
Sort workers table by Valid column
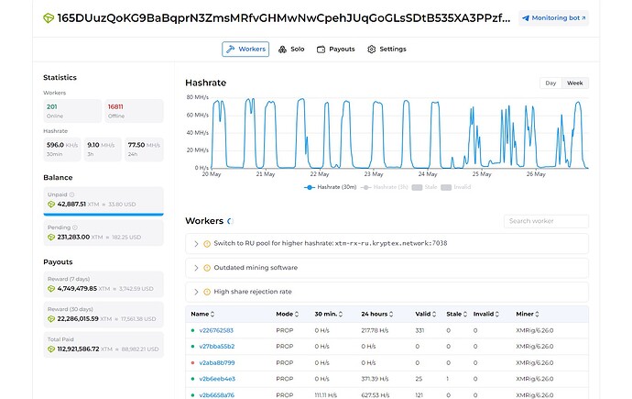click(x=426, y=315)
